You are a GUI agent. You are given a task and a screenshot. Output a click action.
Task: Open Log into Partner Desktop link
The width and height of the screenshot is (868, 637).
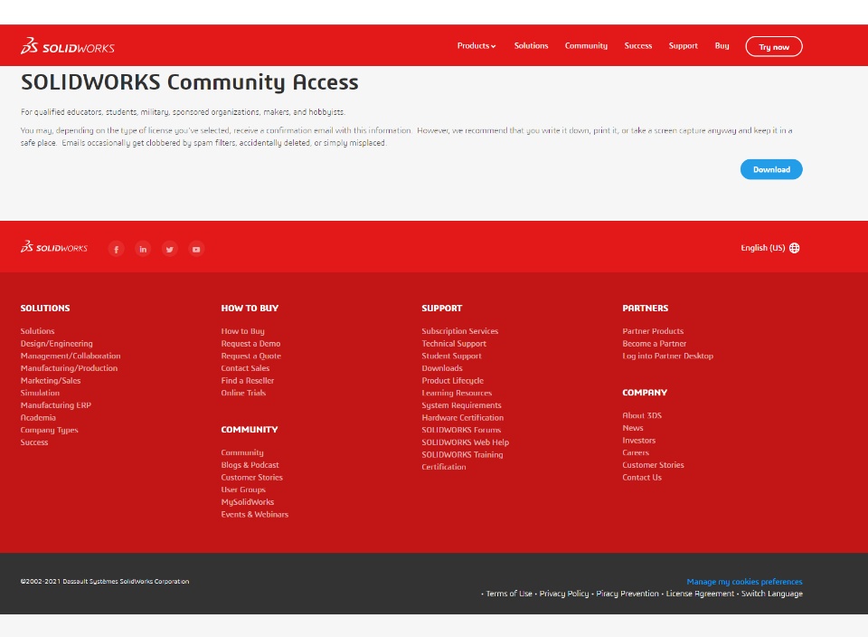tap(667, 356)
